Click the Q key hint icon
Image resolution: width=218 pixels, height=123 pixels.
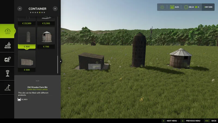click(183, 121)
